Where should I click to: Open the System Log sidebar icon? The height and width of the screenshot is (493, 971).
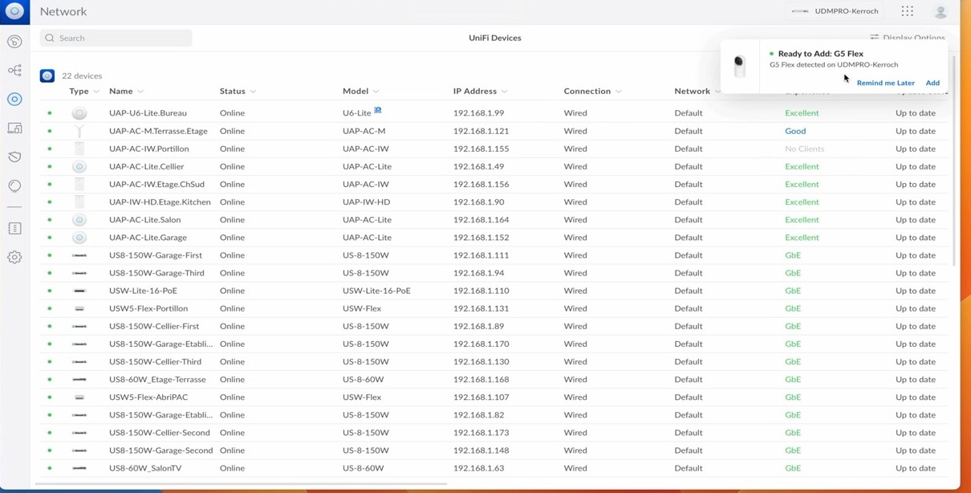point(14,229)
